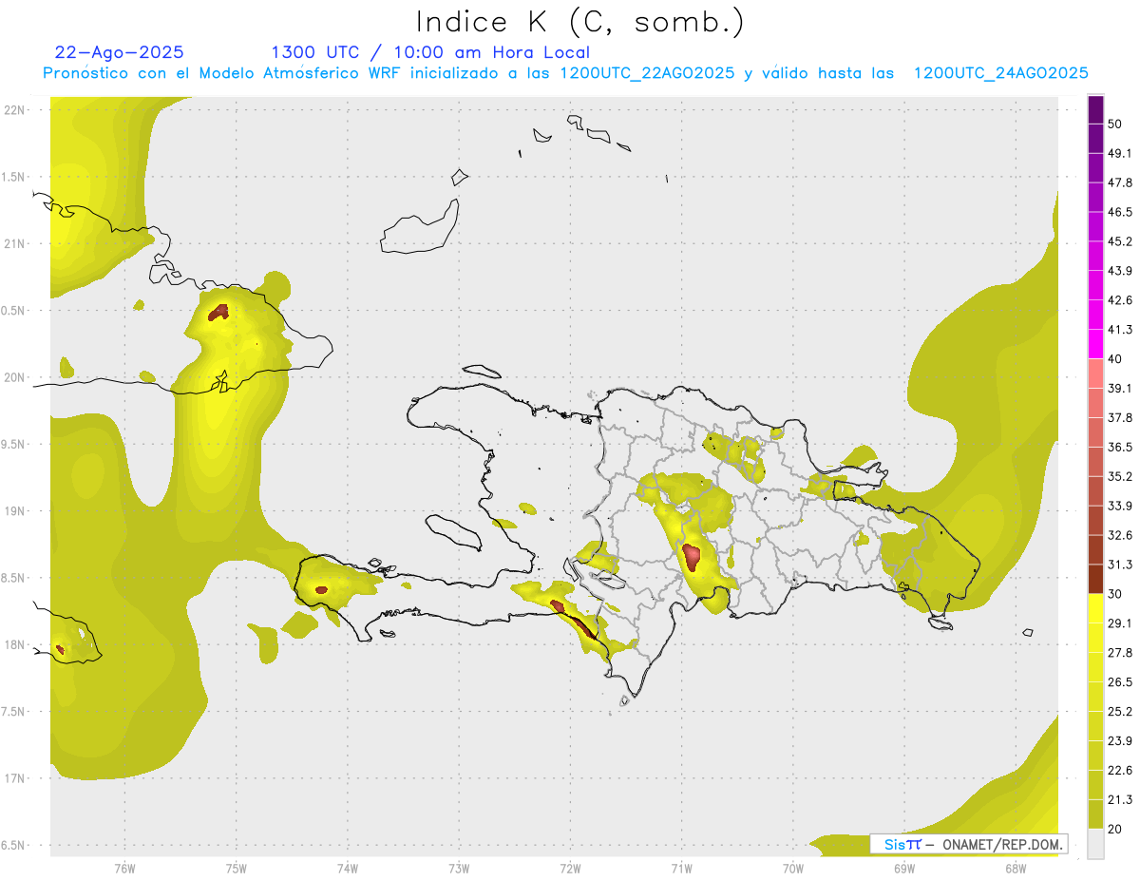Click the colorbar label "43.9"

1120,271
